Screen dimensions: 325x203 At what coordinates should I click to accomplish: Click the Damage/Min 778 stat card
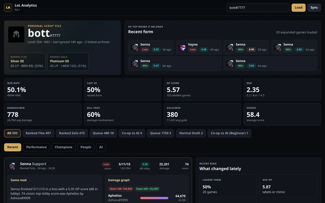[x=43, y=114]
